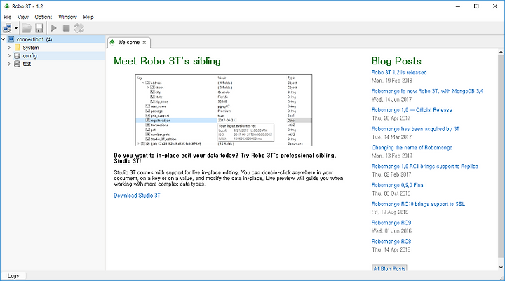Click the date Thu, 06 Oct 2016
The height and width of the screenshot is (281, 505).
click(x=391, y=193)
